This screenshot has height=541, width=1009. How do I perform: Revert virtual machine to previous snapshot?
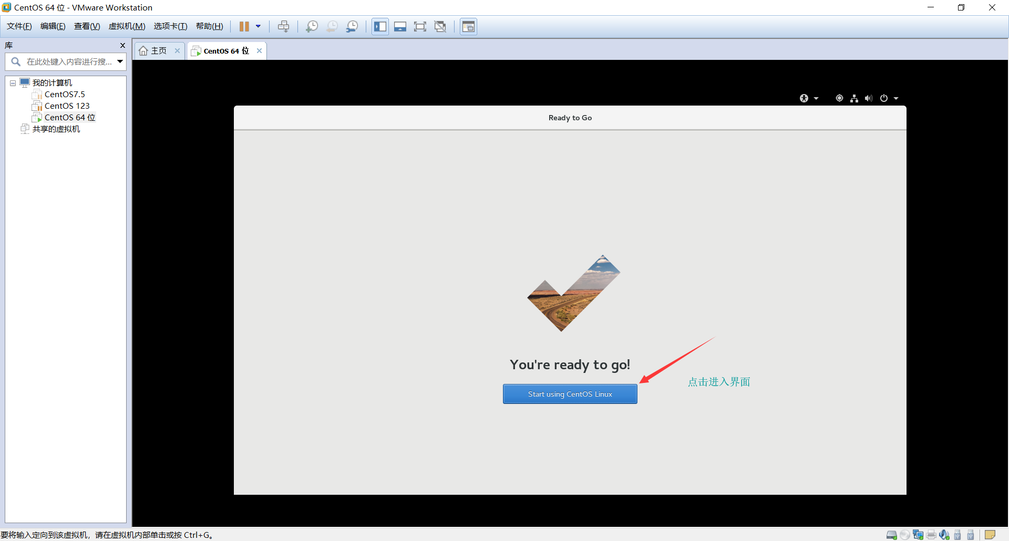click(332, 26)
